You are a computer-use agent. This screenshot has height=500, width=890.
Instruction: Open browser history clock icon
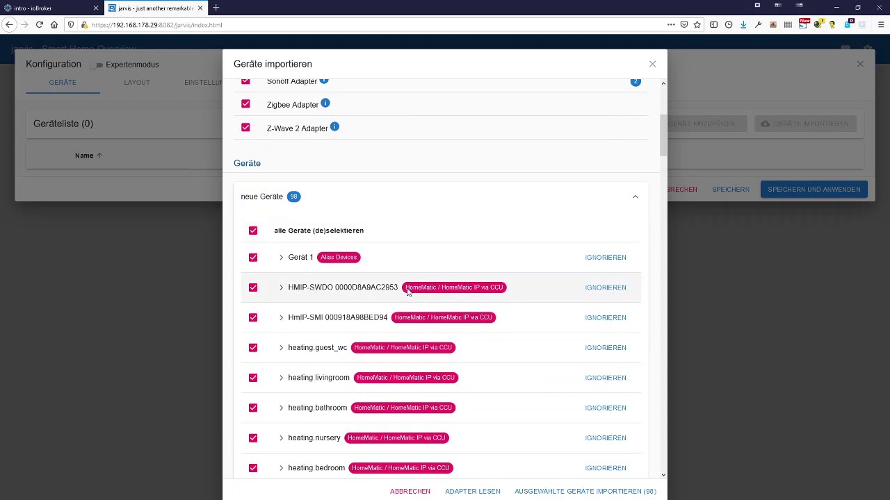728,25
